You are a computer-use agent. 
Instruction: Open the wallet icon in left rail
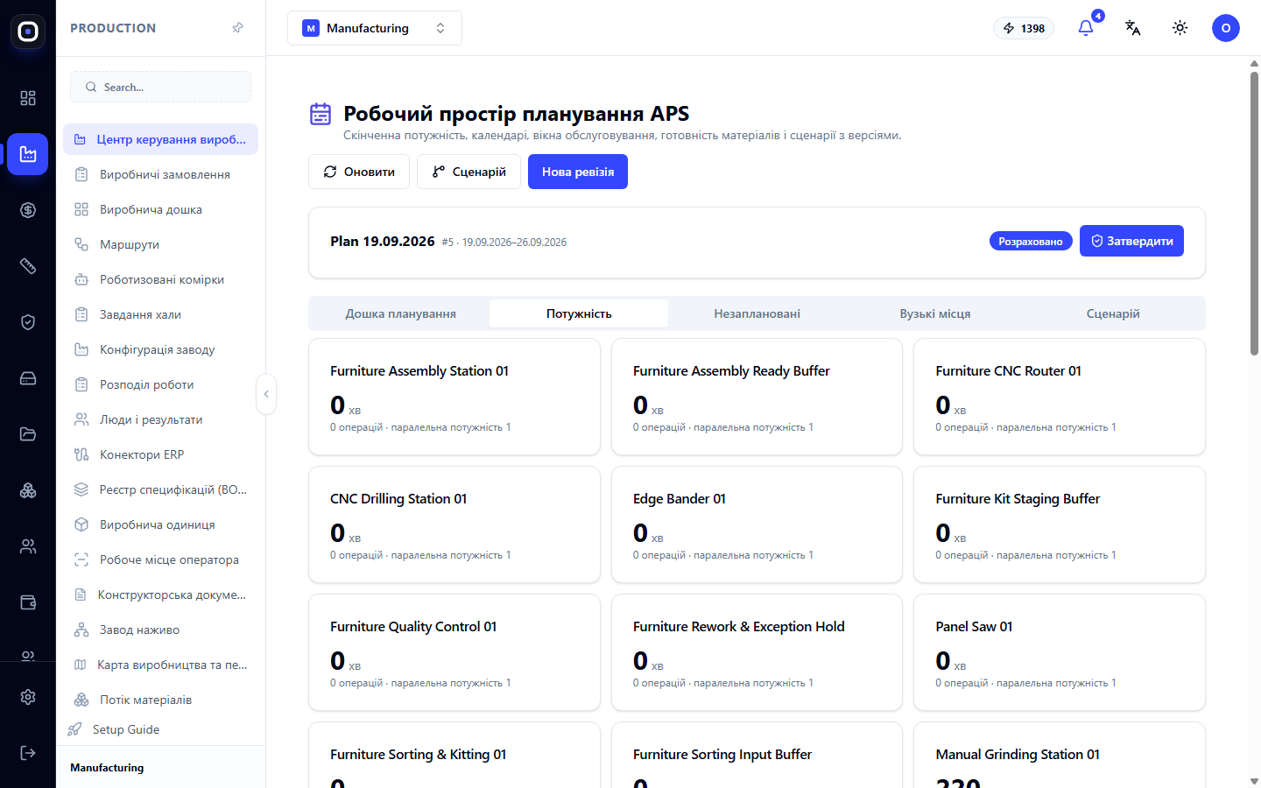pyautogui.click(x=28, y=602)
